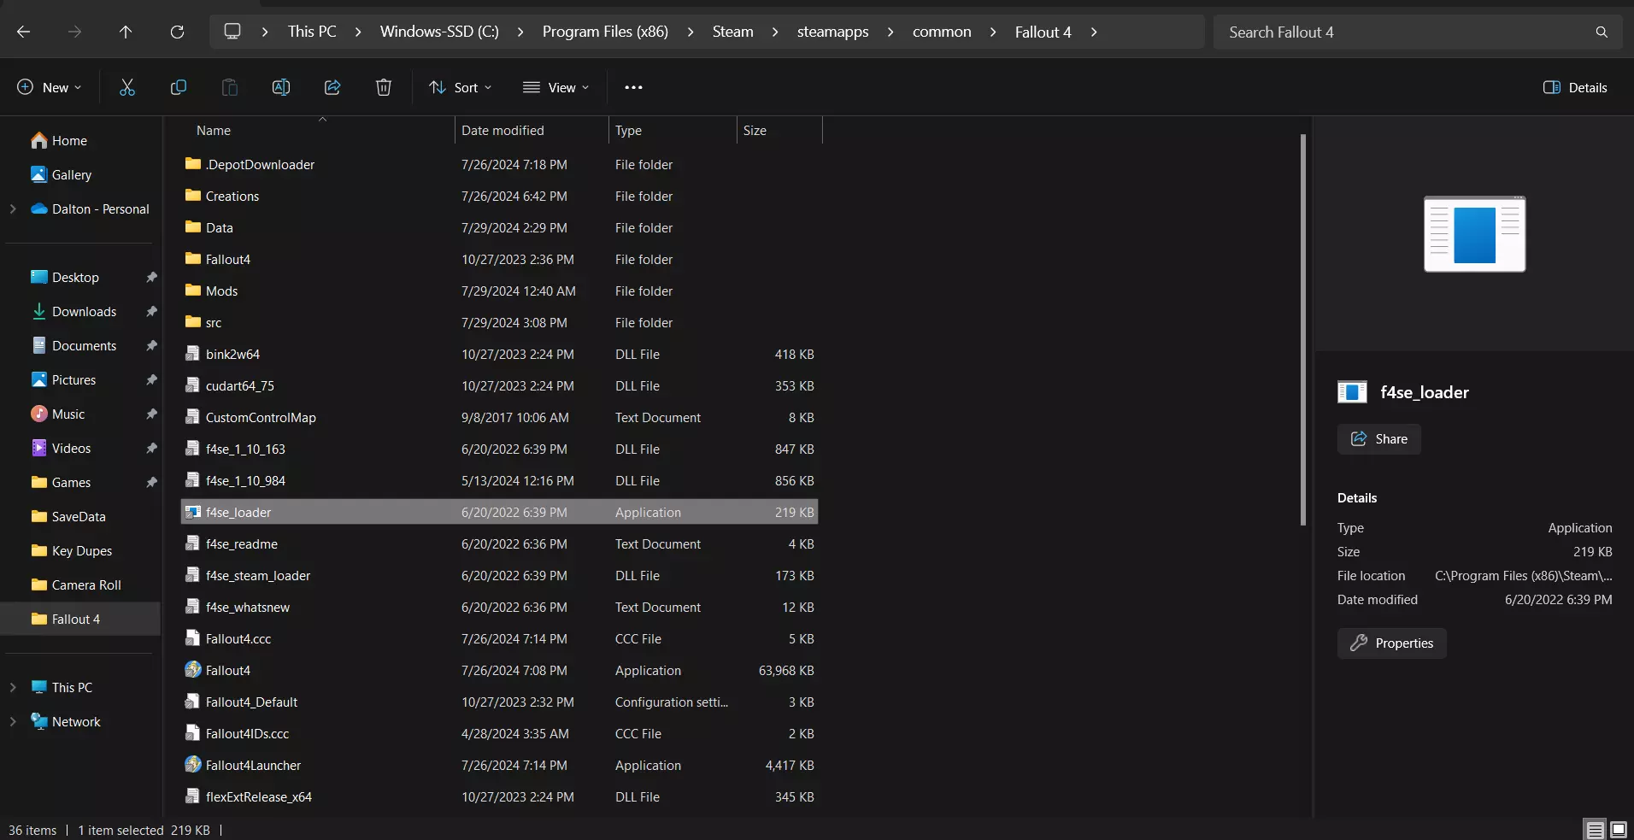
Task: Open the Sort options dropdown
Action: (x=461, y=87)
